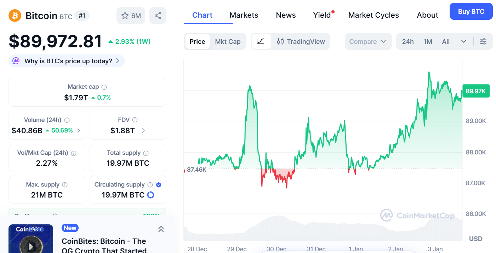
Task: Add Bitcoin to watchlist with star button
Action: (x=131, y=16)
